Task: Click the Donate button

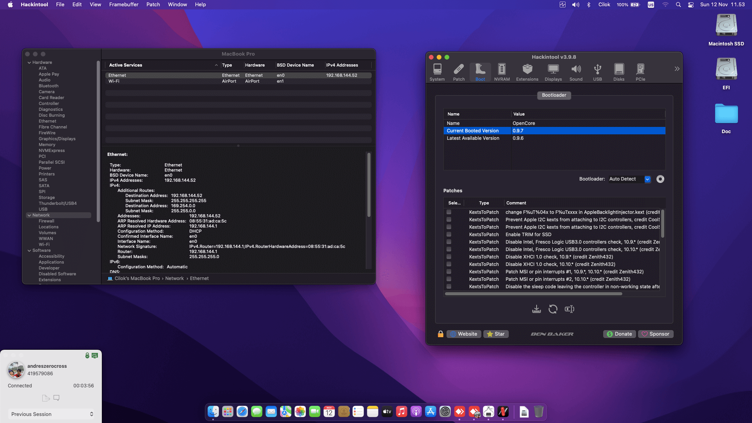Action: (619, 334)
